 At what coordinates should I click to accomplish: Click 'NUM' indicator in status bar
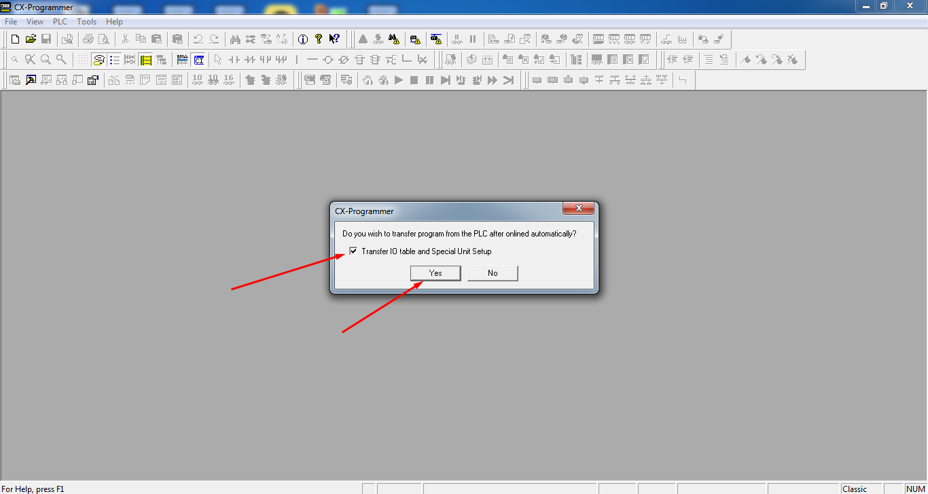point(915,489)
